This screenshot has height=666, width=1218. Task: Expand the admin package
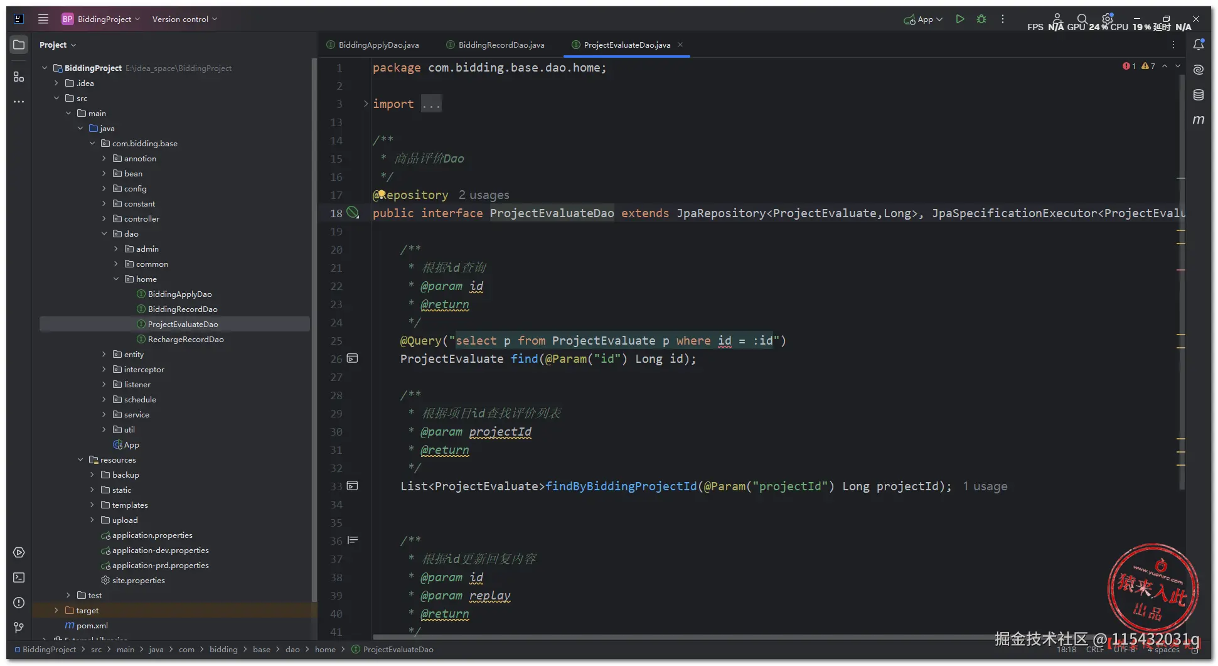coord(116,249)
